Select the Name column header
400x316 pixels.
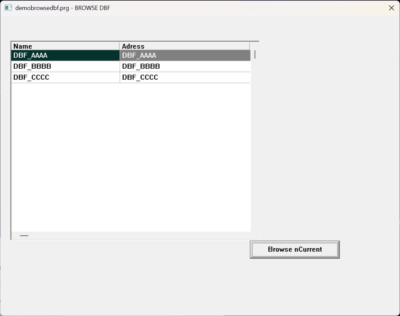(x=66, y=46)
